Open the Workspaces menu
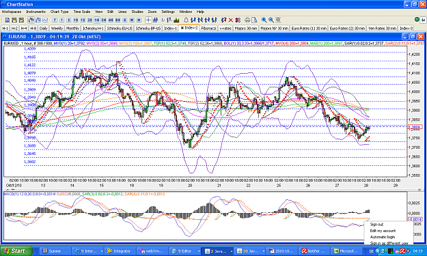Image resolution: width=427 pixels, height=256 pixels. (12, 12)
